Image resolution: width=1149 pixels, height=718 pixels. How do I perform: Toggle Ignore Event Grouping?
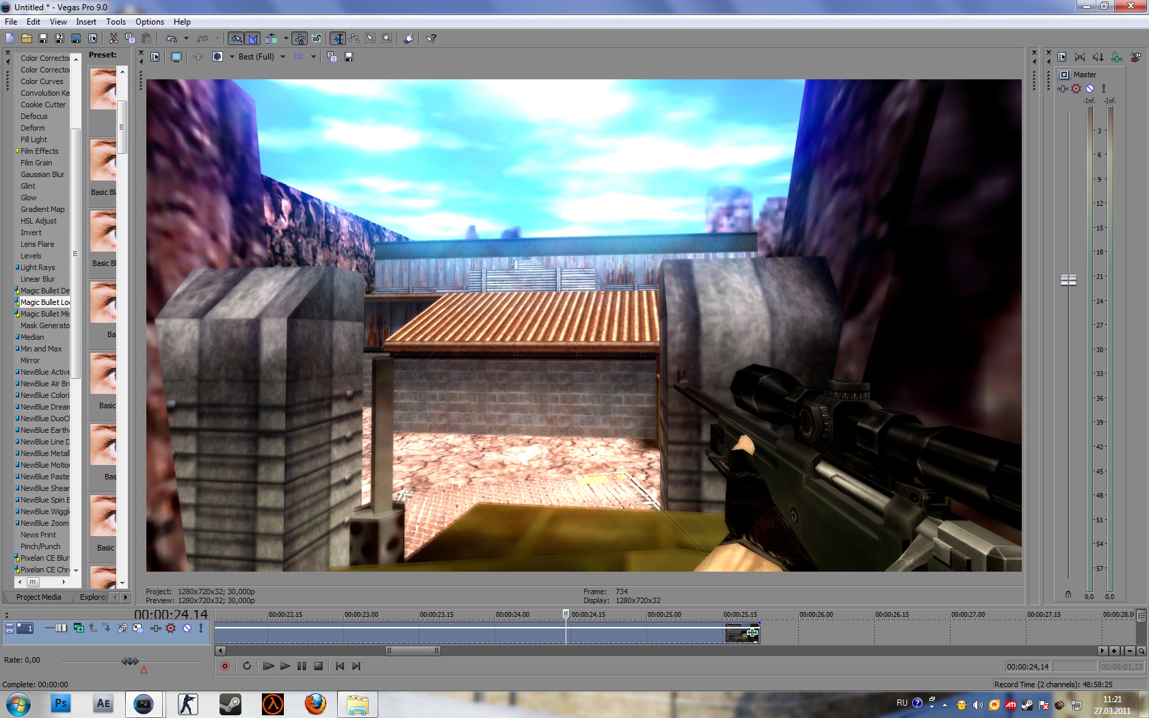click(317, 38)
